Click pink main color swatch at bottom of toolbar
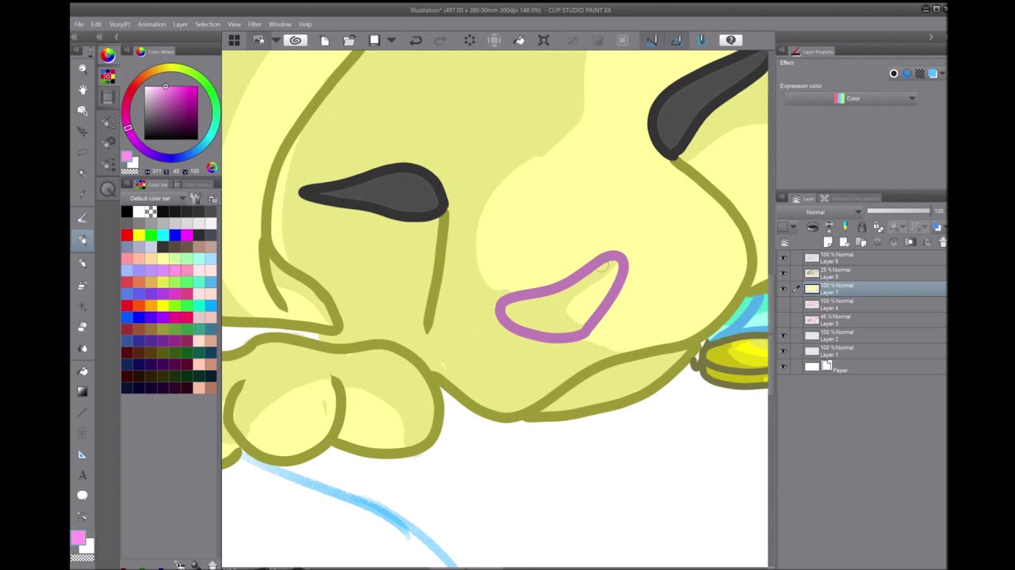 pos(78,538)
